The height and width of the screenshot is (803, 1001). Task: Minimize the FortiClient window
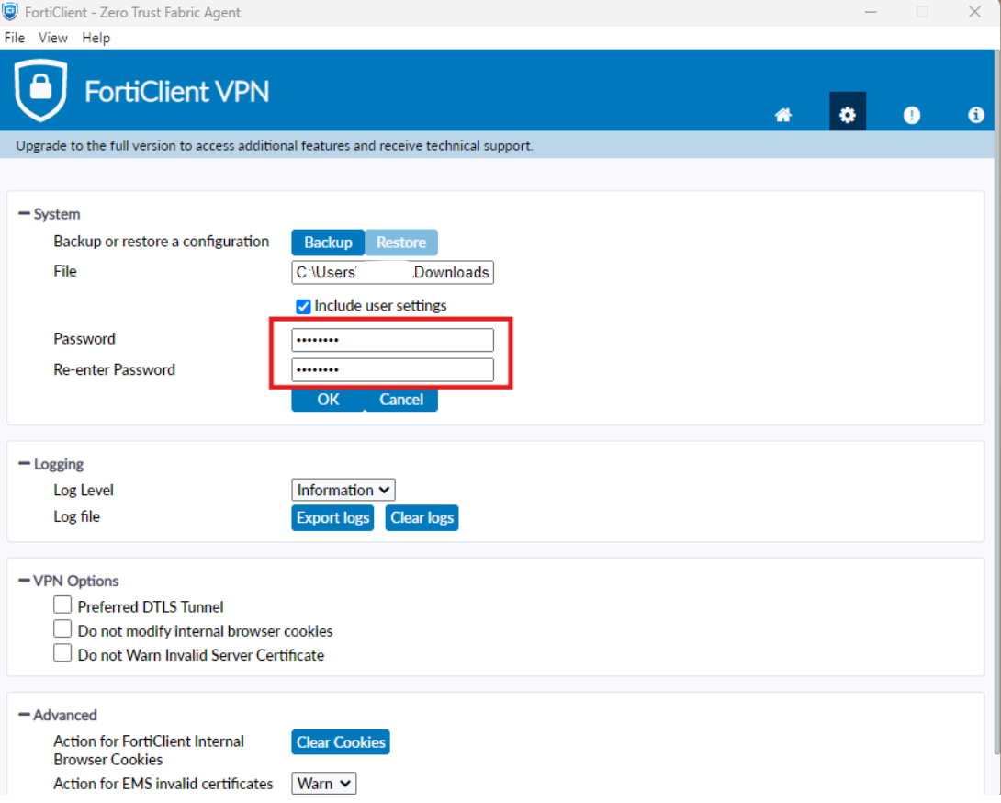870,12
